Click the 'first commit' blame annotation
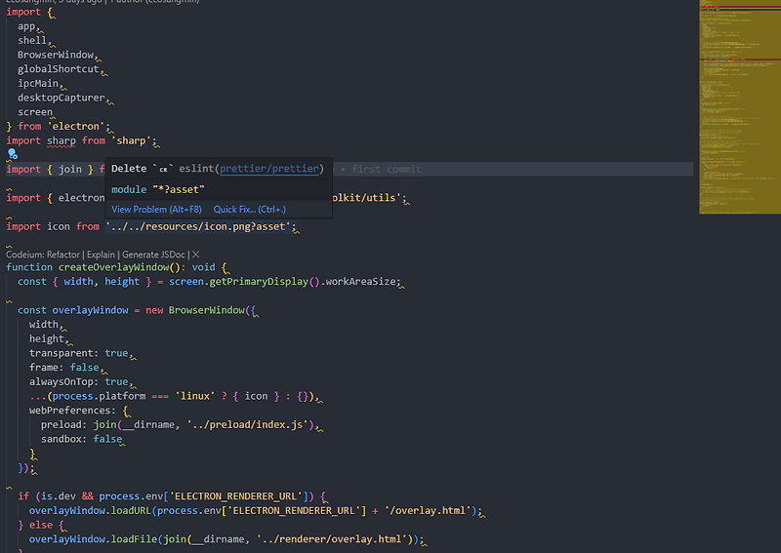781x553 pixels. point(386,170)
